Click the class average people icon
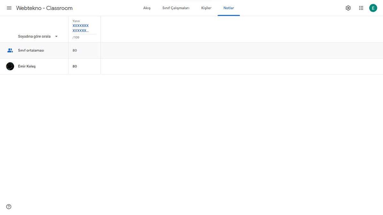Image resolution: width=383 pixels, height=215 pixels. tap(10, 50)
